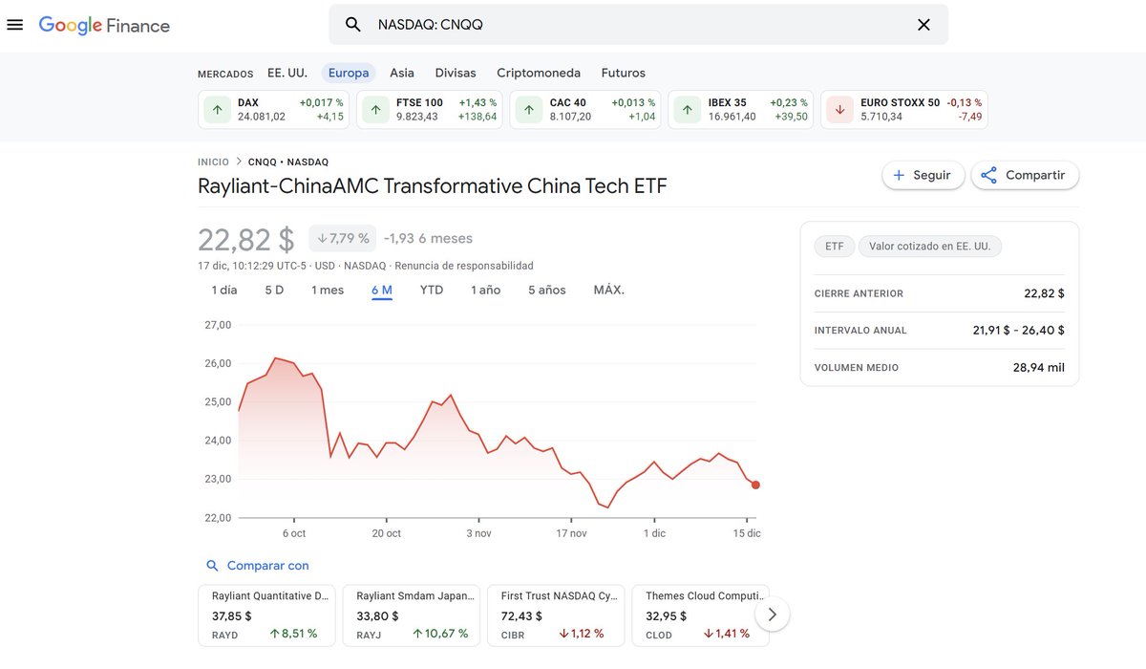Click the NASDAQ: CNQQ search field

[x=638, y=25]
